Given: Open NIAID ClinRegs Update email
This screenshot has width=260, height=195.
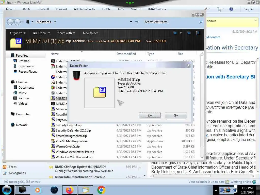Looking at the screenshot, I should click(94, 169).
